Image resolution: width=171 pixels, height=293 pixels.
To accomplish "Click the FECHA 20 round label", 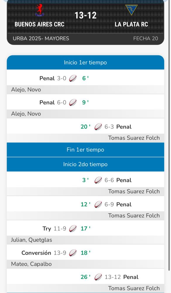I will pos(146,38).
